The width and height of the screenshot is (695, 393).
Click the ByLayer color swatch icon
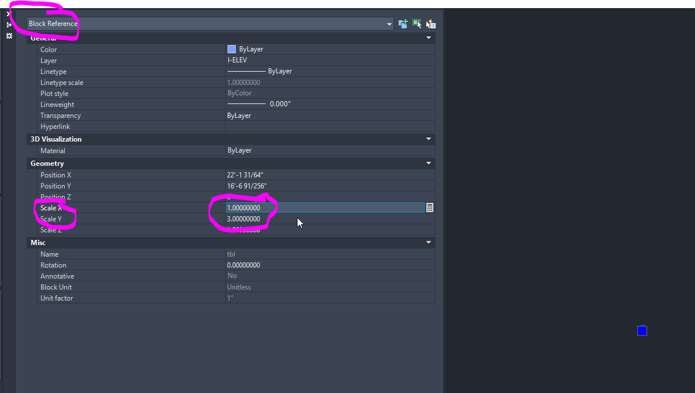[232, 49]
